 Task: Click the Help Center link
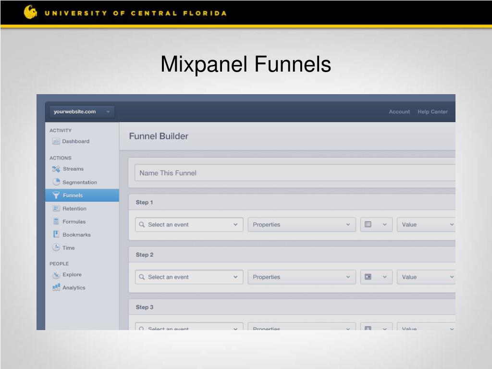point(432,111)
